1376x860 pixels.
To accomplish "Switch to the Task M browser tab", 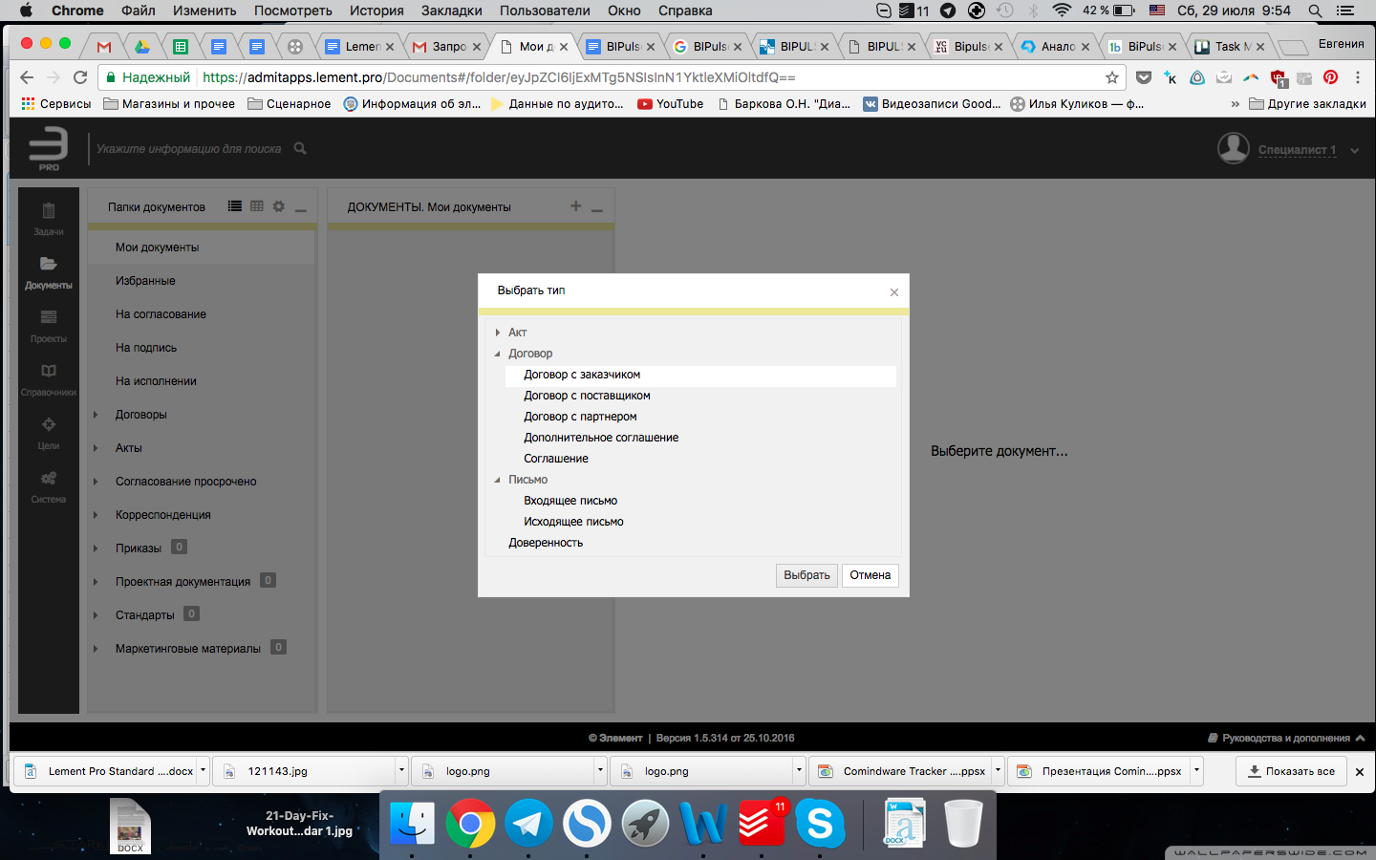I will (1229, 46).
